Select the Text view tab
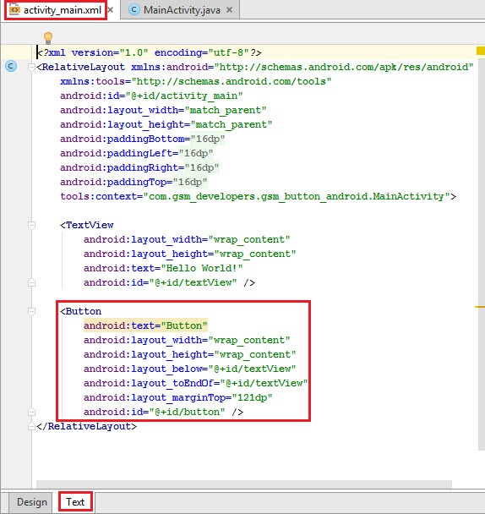 75,502
